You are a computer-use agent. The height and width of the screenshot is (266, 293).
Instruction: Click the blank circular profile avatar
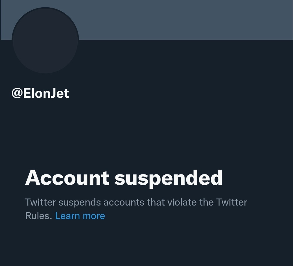pyautogui.click(x=45, y=40)
